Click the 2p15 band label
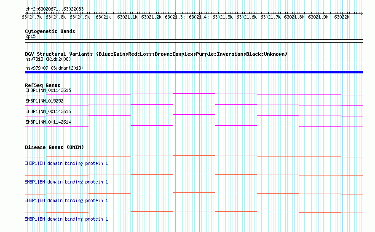Screen dimensions: 375x232 pyautogui.click(x=30, y=36)
